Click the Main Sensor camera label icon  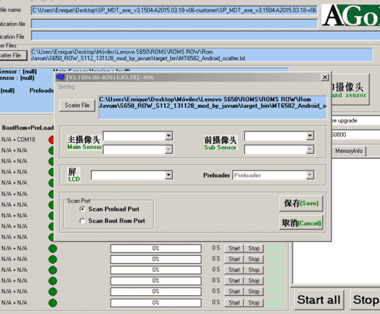(84, 143)
